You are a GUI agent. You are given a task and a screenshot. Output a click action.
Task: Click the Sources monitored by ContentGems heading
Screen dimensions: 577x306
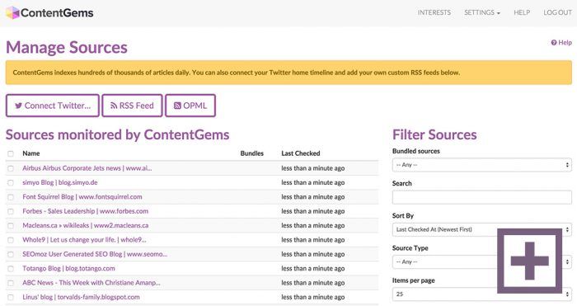click(x=117, y=134)
